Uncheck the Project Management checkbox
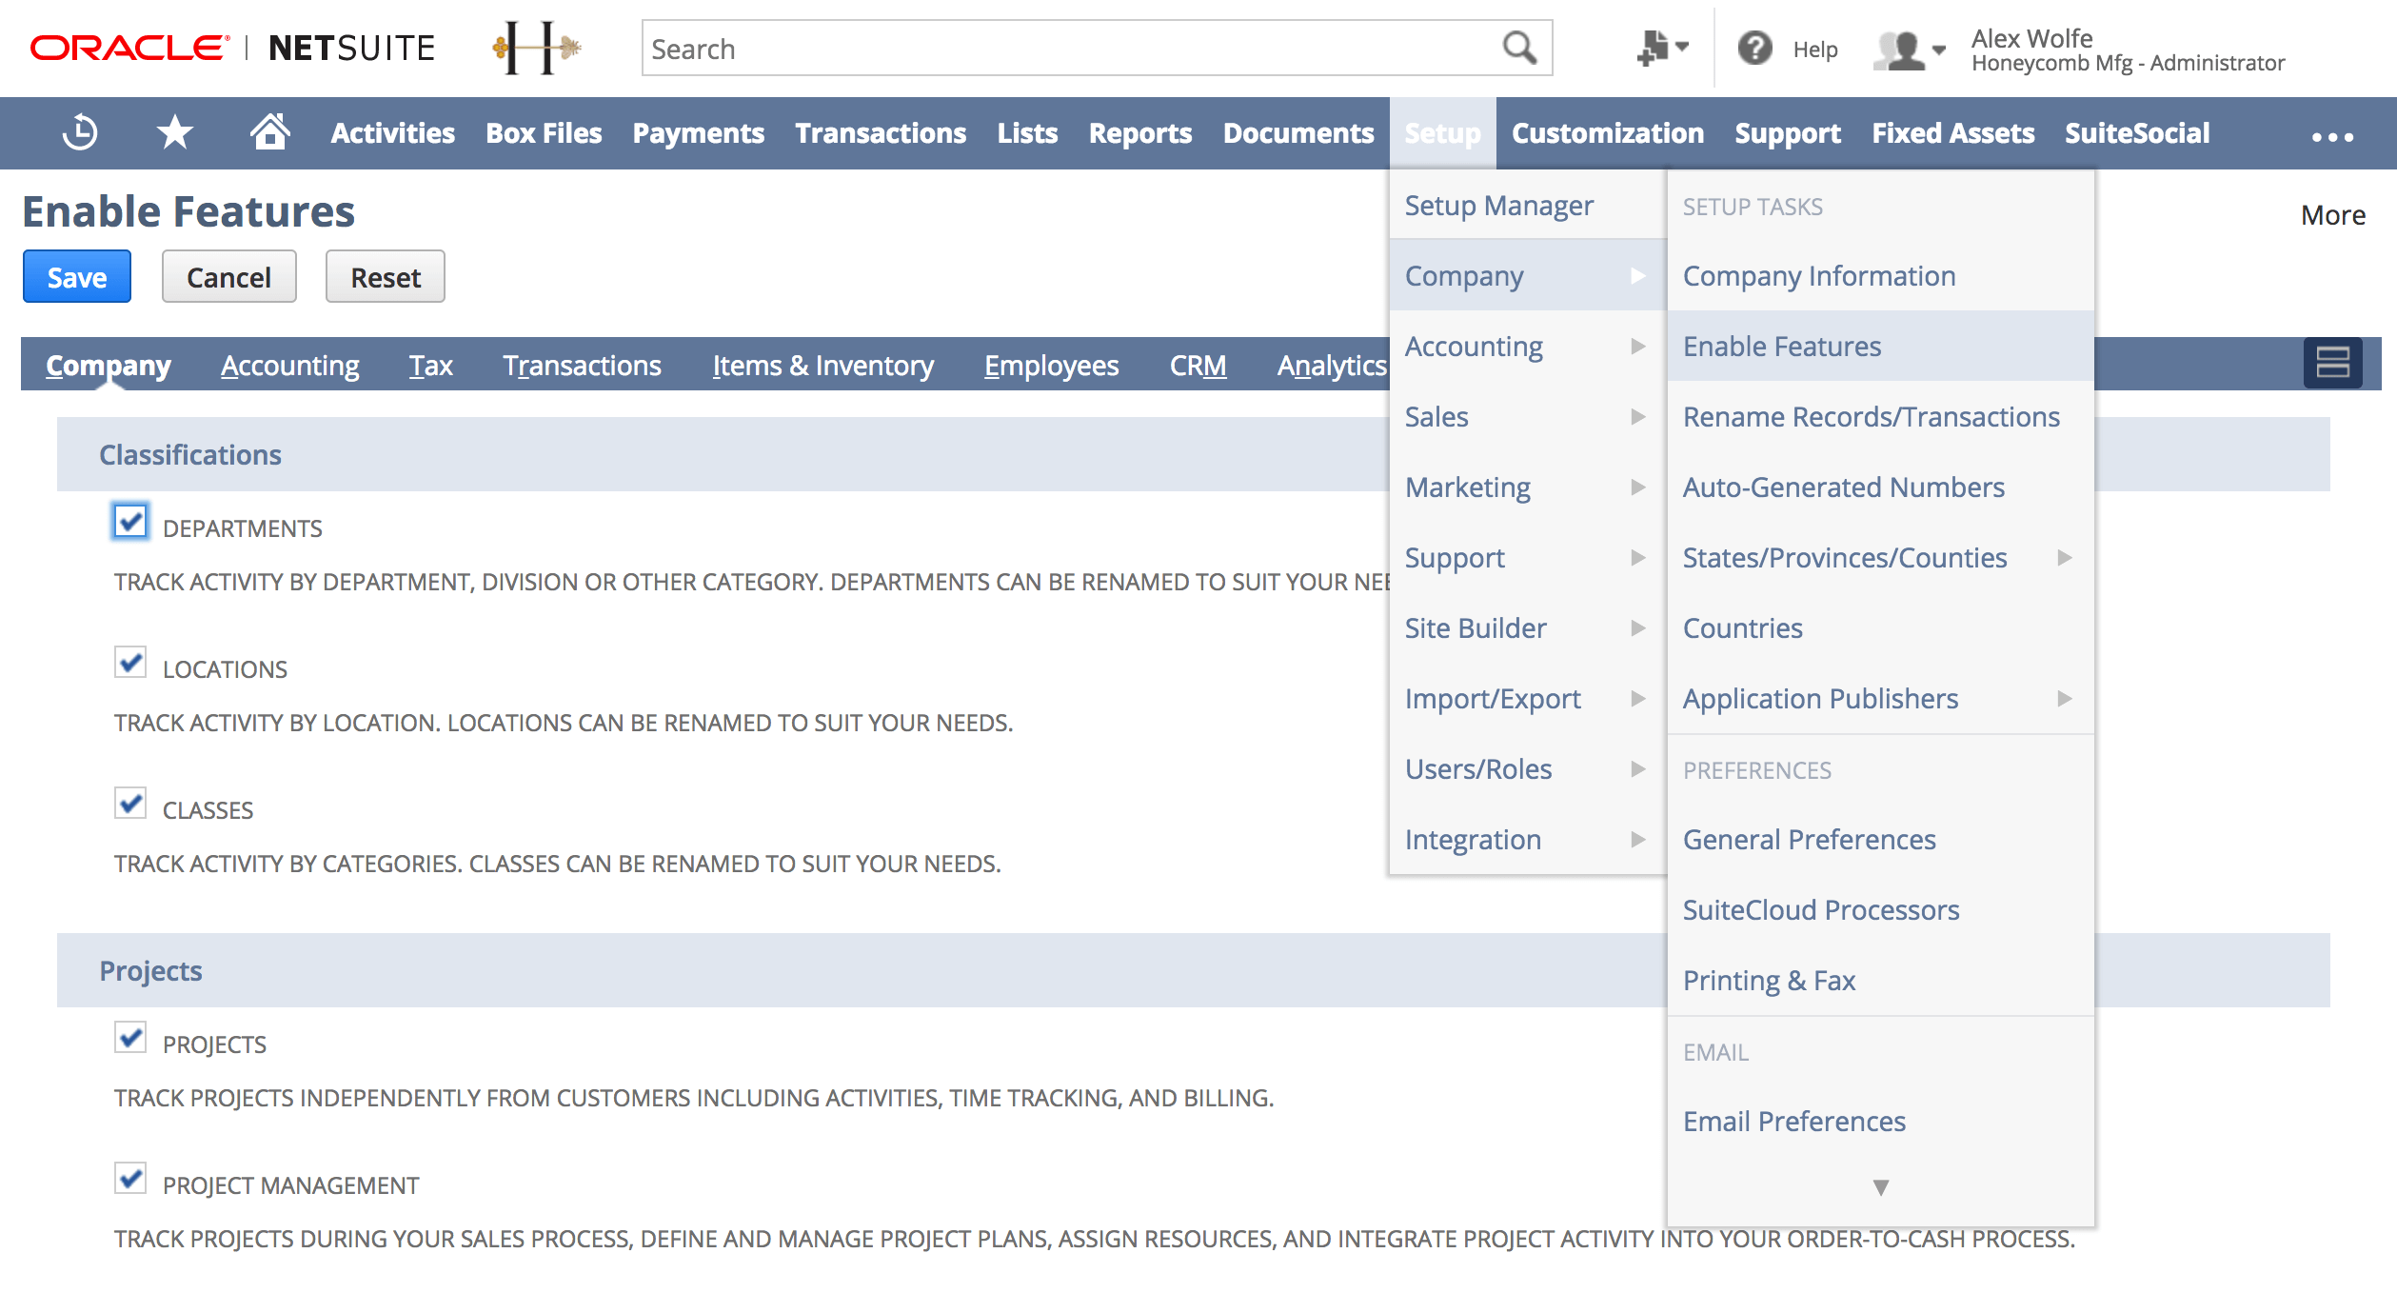This screenshot has width=2397, height=1293. point(129,1179)
